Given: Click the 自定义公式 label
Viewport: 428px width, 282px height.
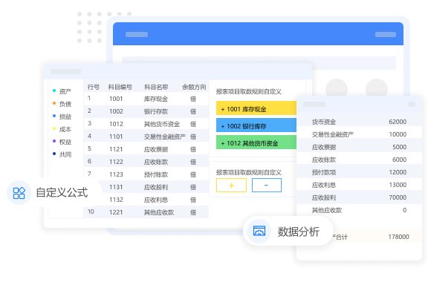Looking at the screenshot, I should (62, 192).
